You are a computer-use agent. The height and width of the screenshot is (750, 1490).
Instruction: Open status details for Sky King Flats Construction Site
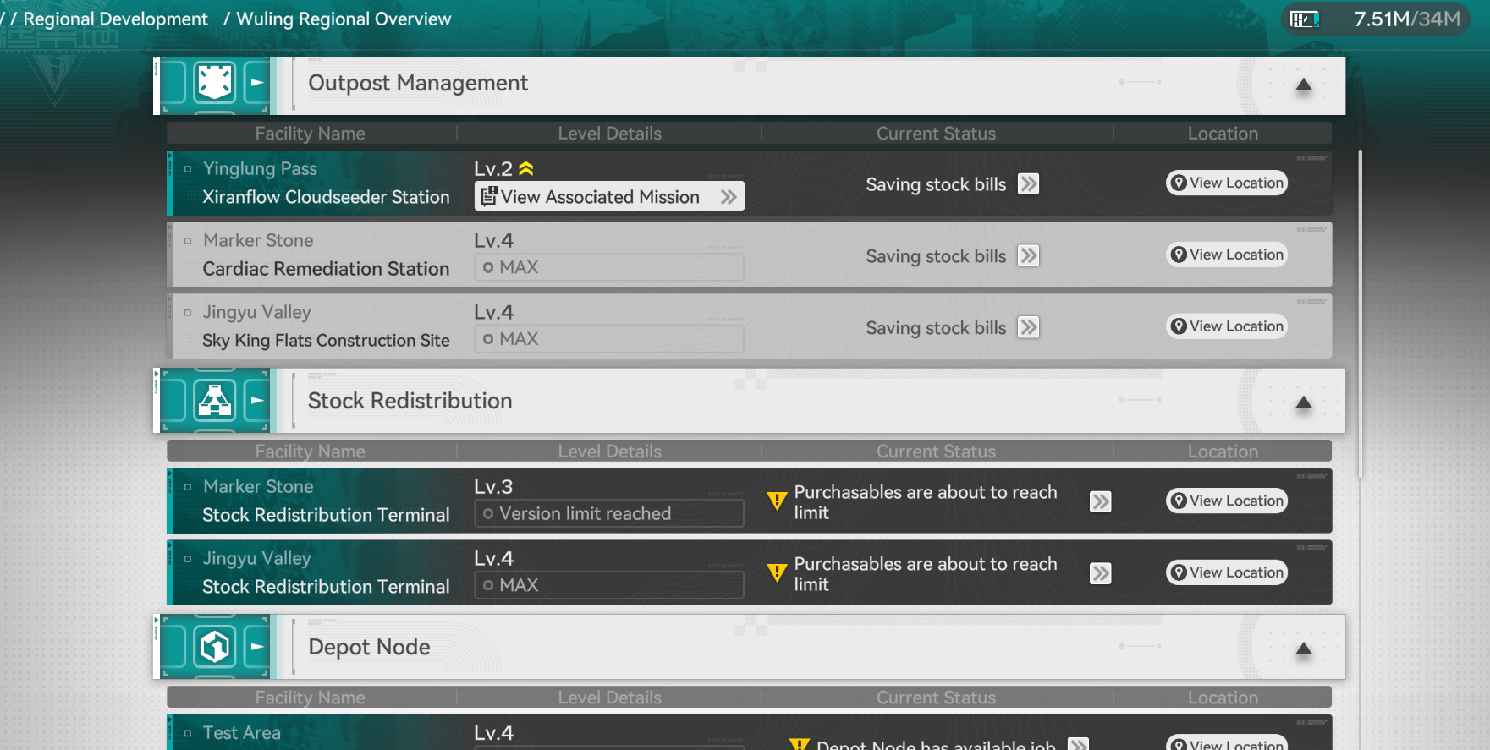1028,328
